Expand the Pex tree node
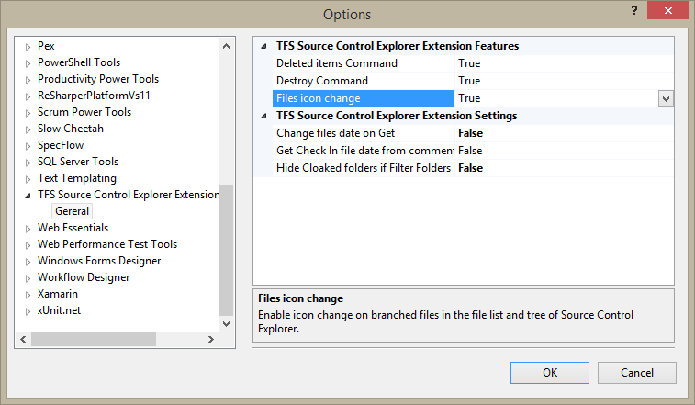 (28, 46)
